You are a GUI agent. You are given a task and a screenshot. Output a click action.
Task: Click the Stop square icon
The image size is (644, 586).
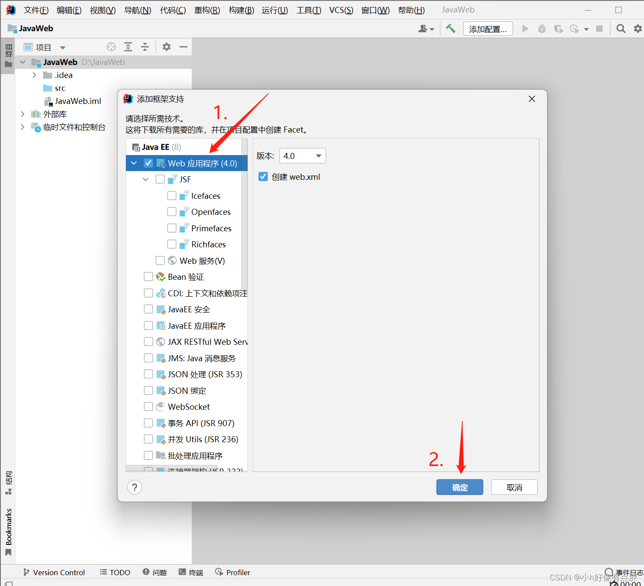599,29
